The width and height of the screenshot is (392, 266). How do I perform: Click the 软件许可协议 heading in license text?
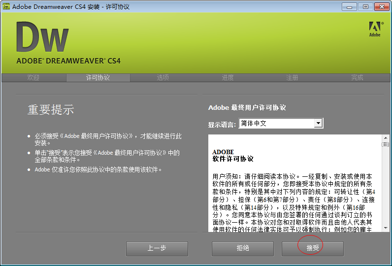[x=233, y=159]
